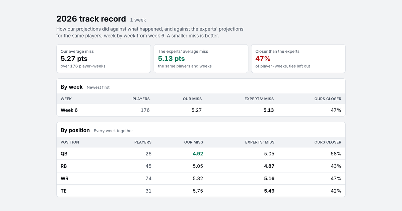Click WR experts' miss value 5.16
Screen dimensions: 402x211
pyautogui.click(x=269, y=179)
